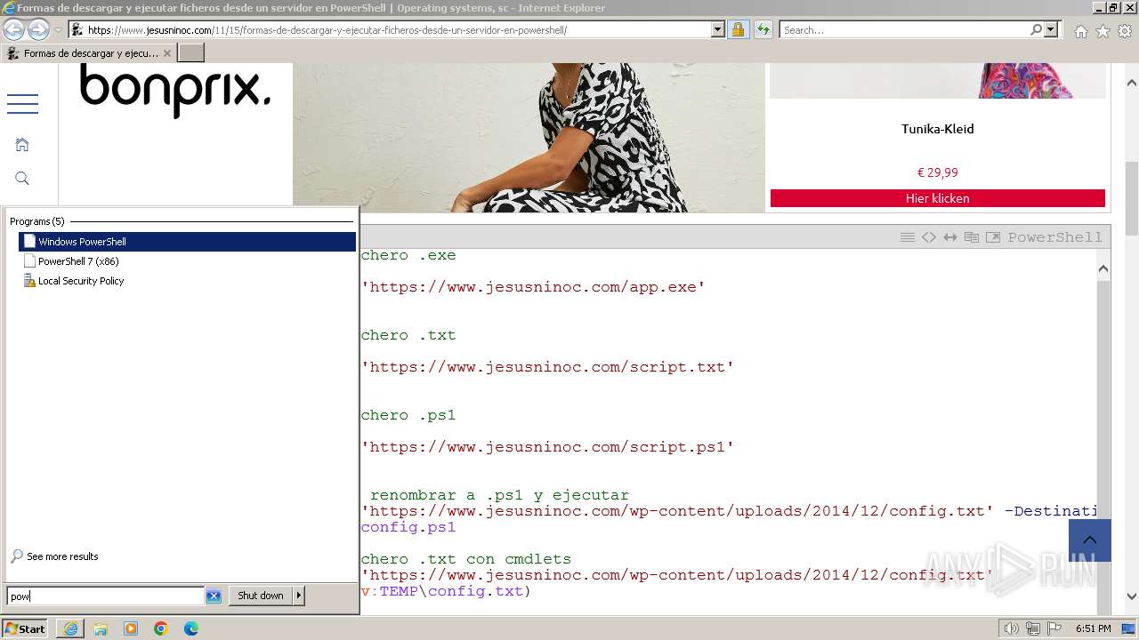Screen dimensions: 1139x640
Task: Click the Hier klicken button
Action: [x=938, y=198]
